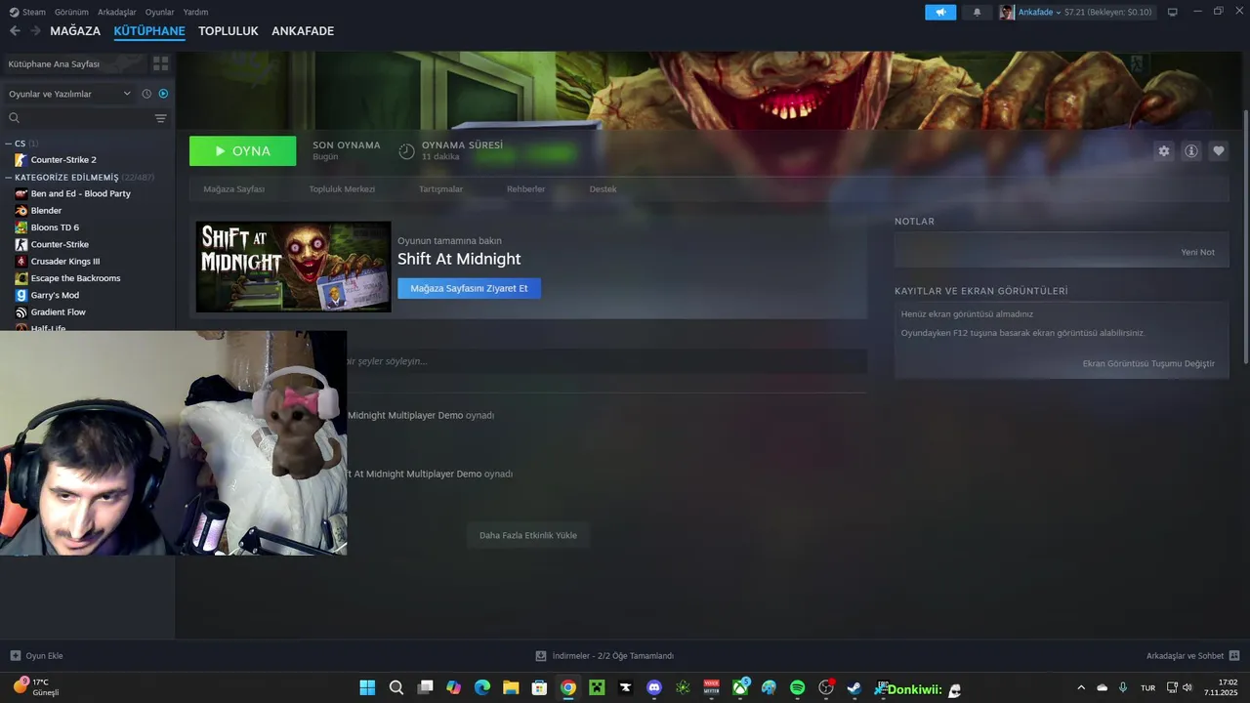This screenshot has width=1250, height=703.
Task: Click the green OYNA play button
Action: pos(242,151)
